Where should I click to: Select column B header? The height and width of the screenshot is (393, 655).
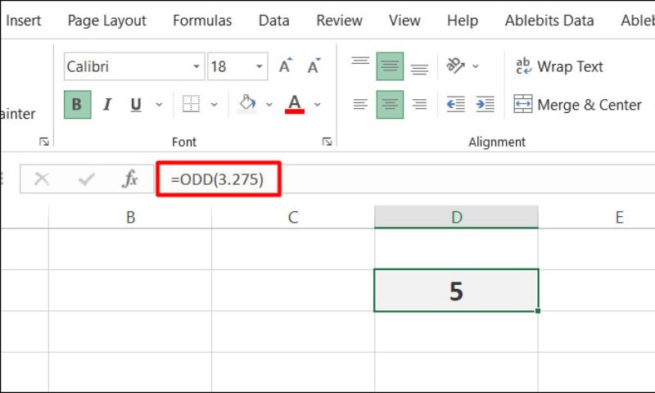[x=130, y=217]
